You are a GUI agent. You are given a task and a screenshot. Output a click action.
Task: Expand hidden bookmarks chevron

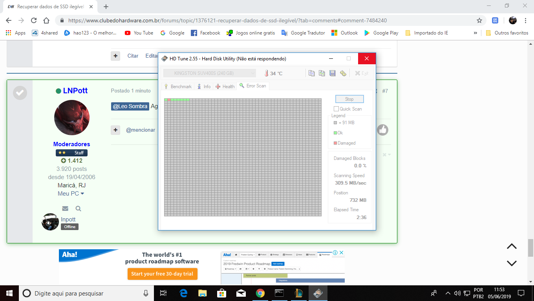coord(475,33)
